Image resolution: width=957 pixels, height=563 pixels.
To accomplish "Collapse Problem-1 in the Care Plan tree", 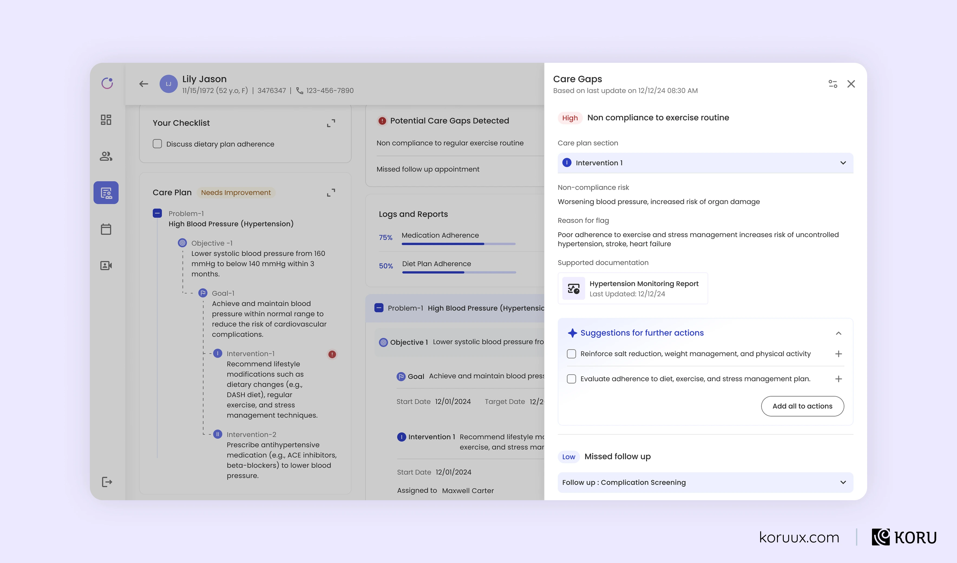I will pyautogui.click(x=157, y=213).
